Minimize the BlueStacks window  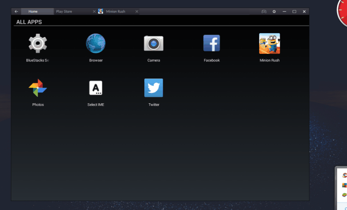coord(285,11)
